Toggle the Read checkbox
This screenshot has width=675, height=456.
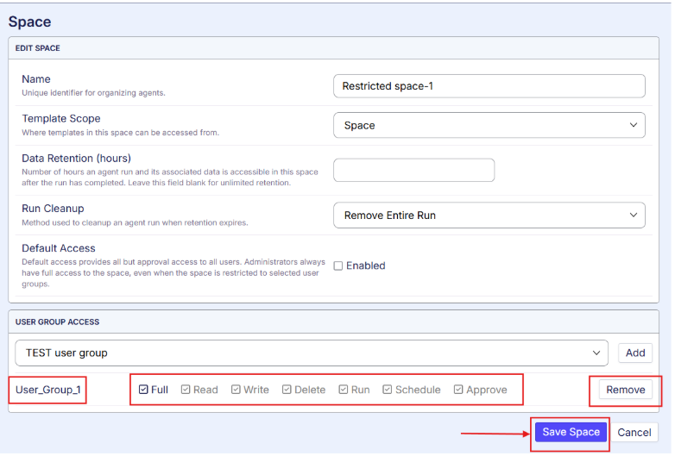[x=186, y=390]
